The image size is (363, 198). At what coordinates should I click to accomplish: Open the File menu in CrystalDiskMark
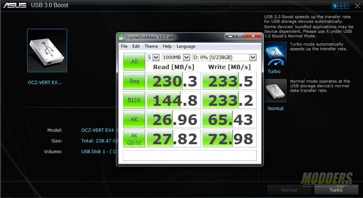click(124, 46)
